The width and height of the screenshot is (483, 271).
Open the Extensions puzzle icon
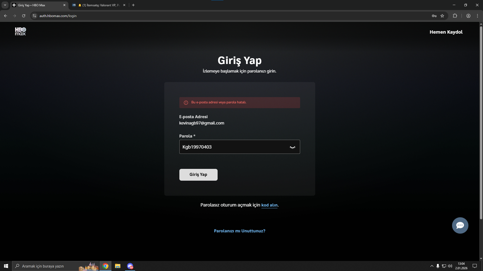(x=455, y=16)
